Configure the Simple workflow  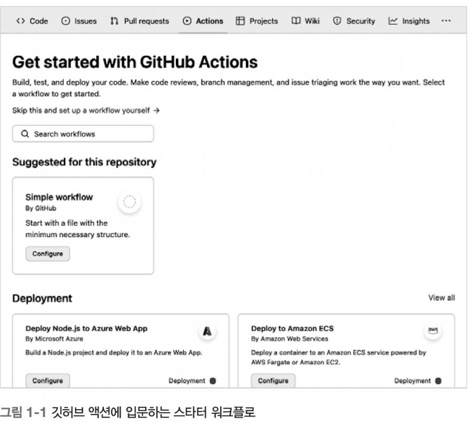pyautogui.click(x=47, y=254)
